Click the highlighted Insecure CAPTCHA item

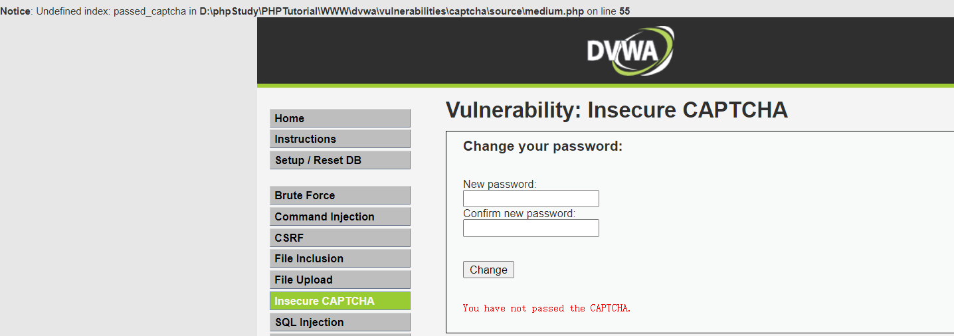click(339, 301)
